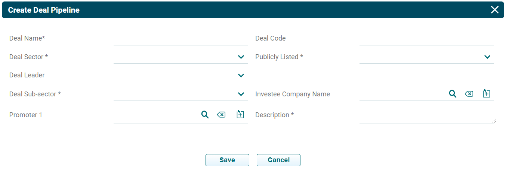Image resolution: width=506 pixels, height=173 pixels.
Task: Grab the Description field resize handle
Action: click(494, 121)
